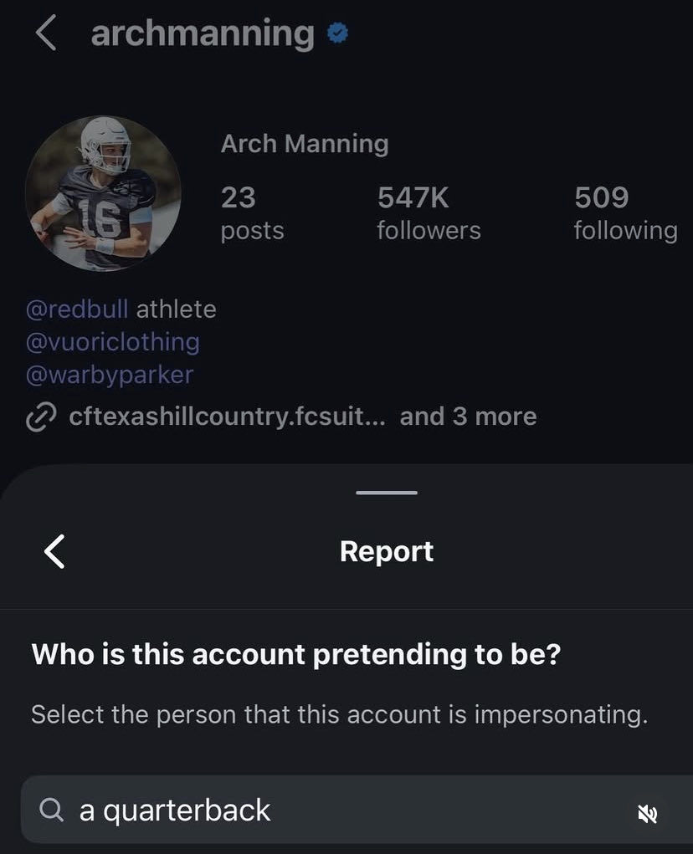Open Arch Manning's profile picture

(103, 193)
